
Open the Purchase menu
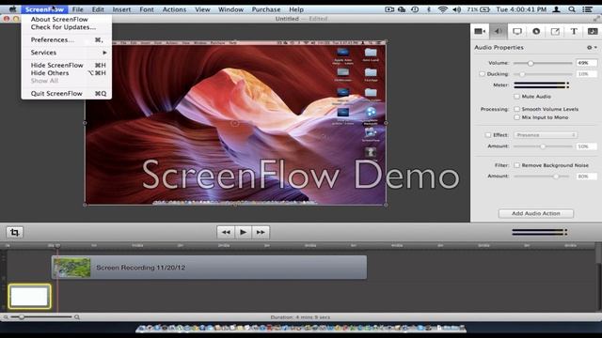[x=266, y=9]
